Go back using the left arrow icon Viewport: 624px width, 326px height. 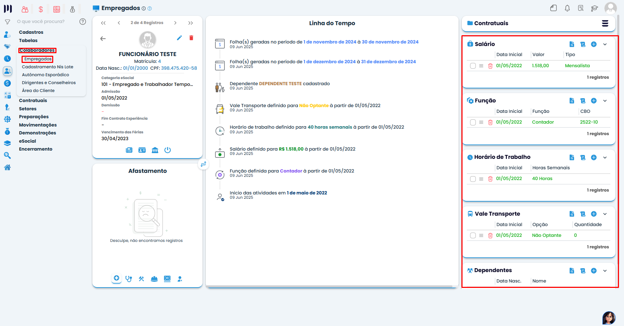click(x=103, y=38)
